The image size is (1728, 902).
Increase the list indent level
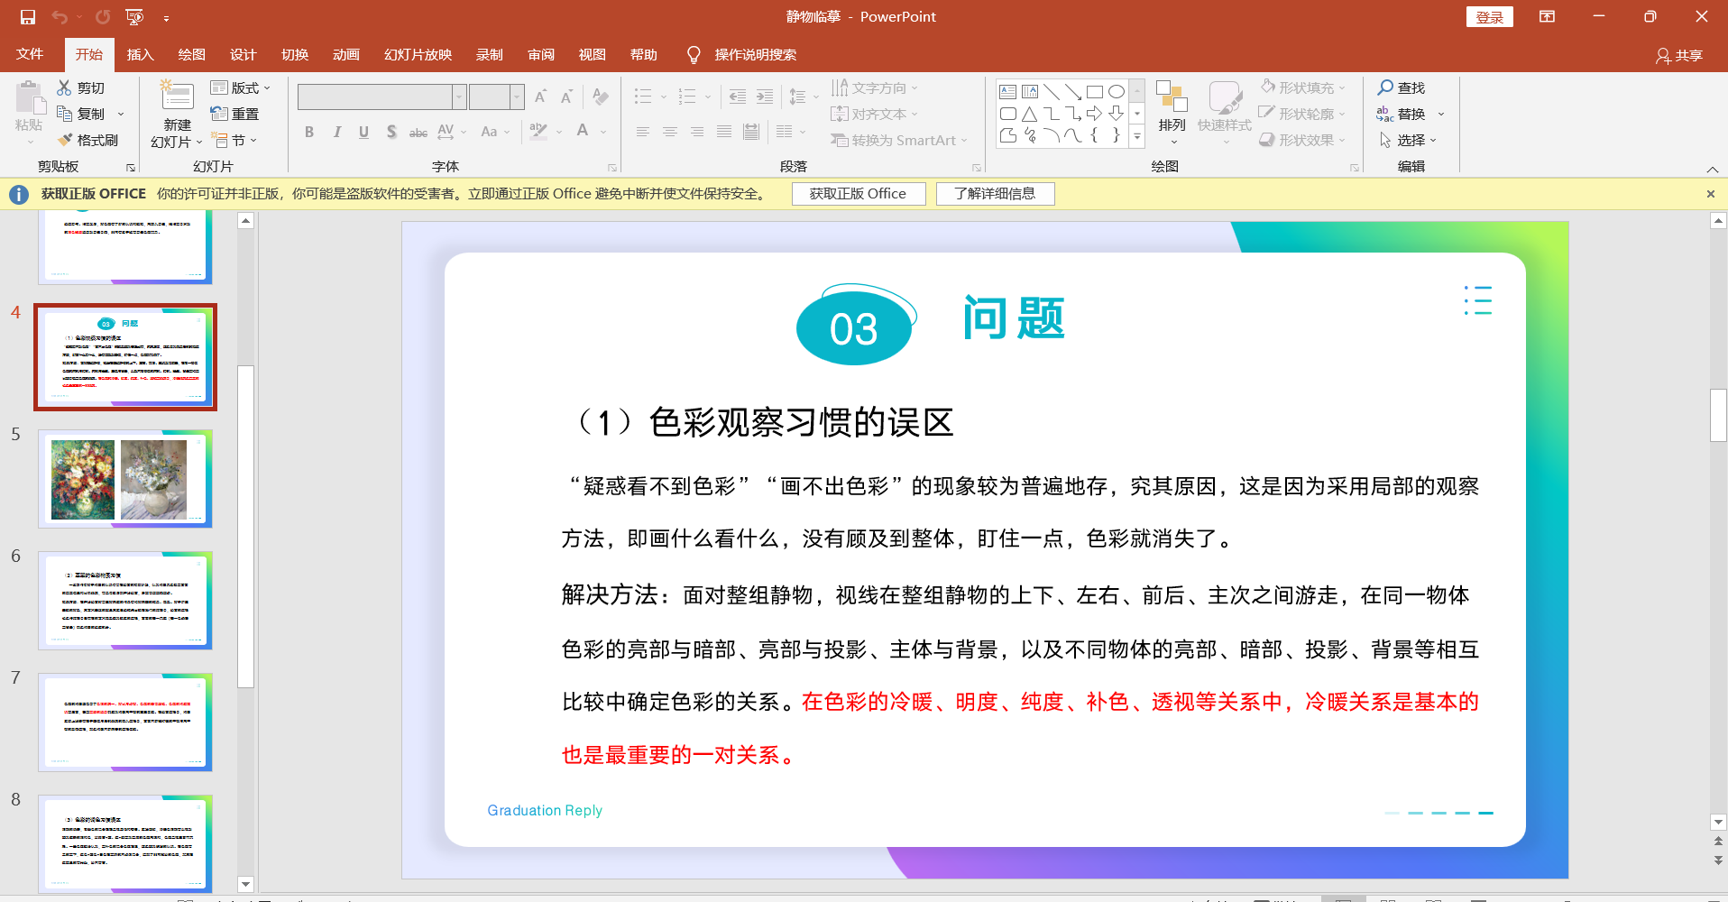pos(765,97)
